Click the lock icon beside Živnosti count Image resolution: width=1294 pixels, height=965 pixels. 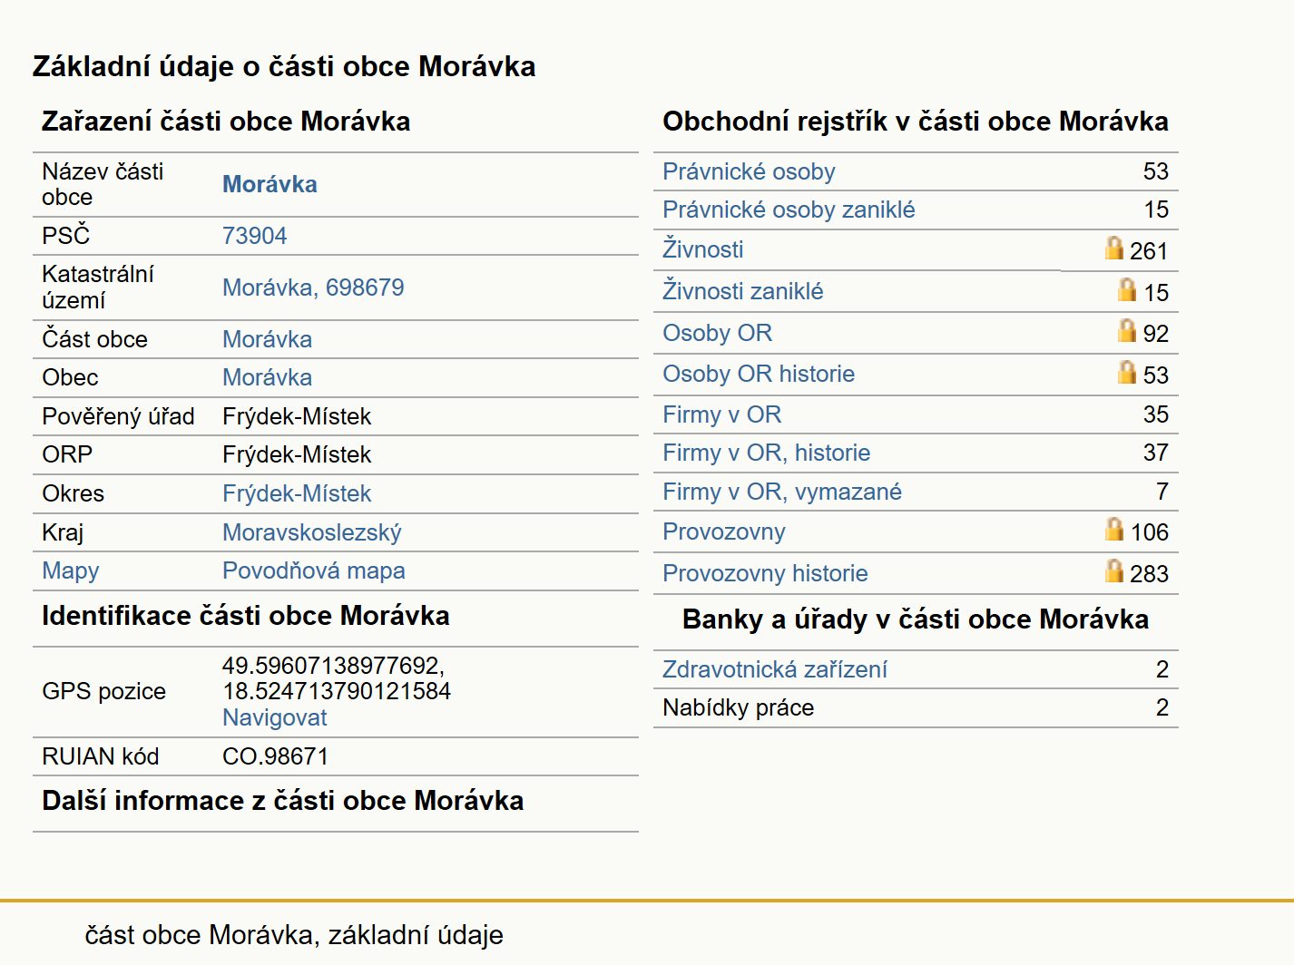coord(1113,248)
